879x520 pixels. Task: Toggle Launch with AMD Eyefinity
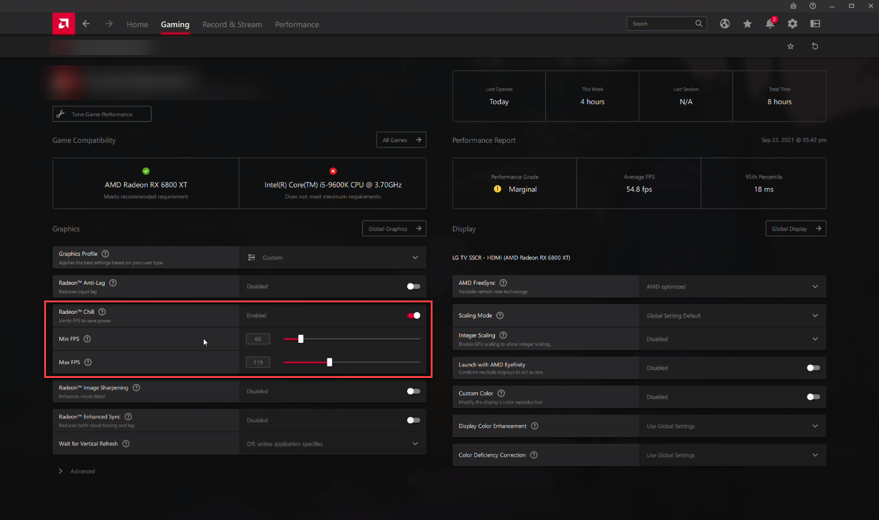click(x=814, y=368)
